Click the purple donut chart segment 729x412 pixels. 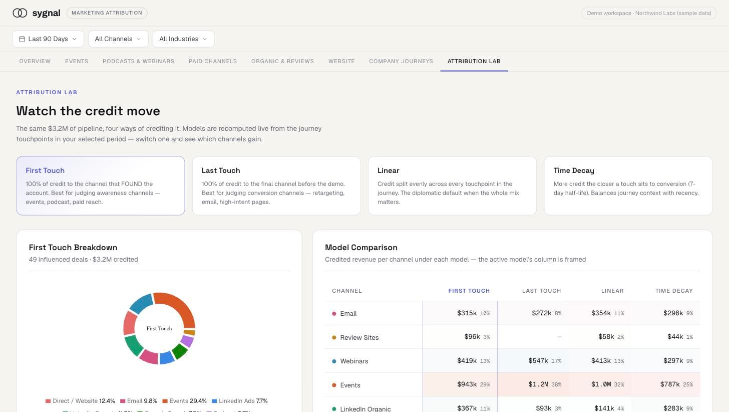pyautogui.click(x=187, y=341)
